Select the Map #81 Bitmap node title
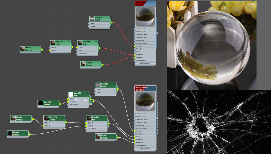 [20, 133]
